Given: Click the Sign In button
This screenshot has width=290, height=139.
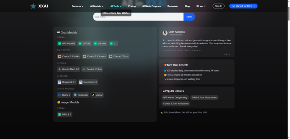Looking at the screenshot, I should pos(219,6).
